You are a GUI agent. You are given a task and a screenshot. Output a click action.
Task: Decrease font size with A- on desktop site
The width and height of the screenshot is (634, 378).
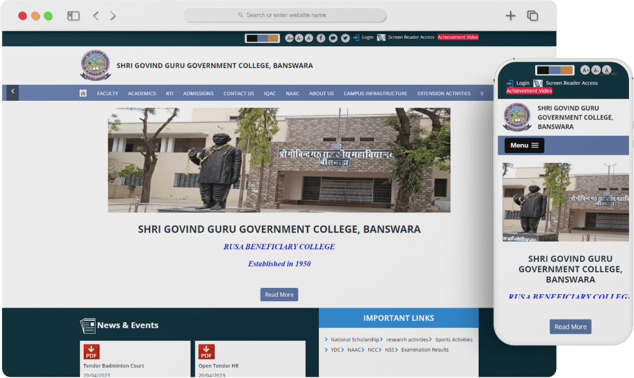tap(299, 38)
